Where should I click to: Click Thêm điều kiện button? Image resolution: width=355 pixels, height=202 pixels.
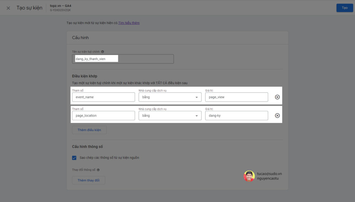click(x=89, y=130)
